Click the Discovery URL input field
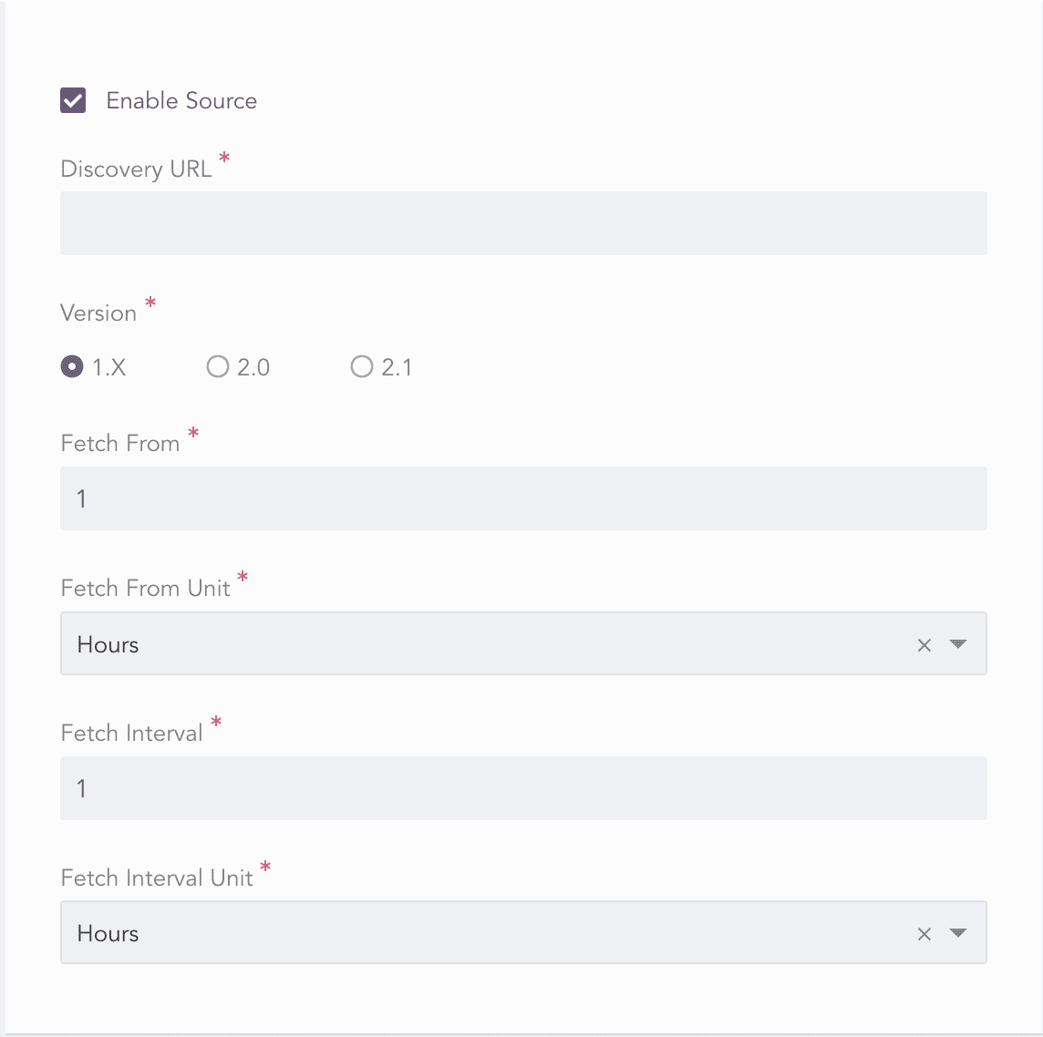This screenshot has height=1037, width=1043. [x=523, y=223]
